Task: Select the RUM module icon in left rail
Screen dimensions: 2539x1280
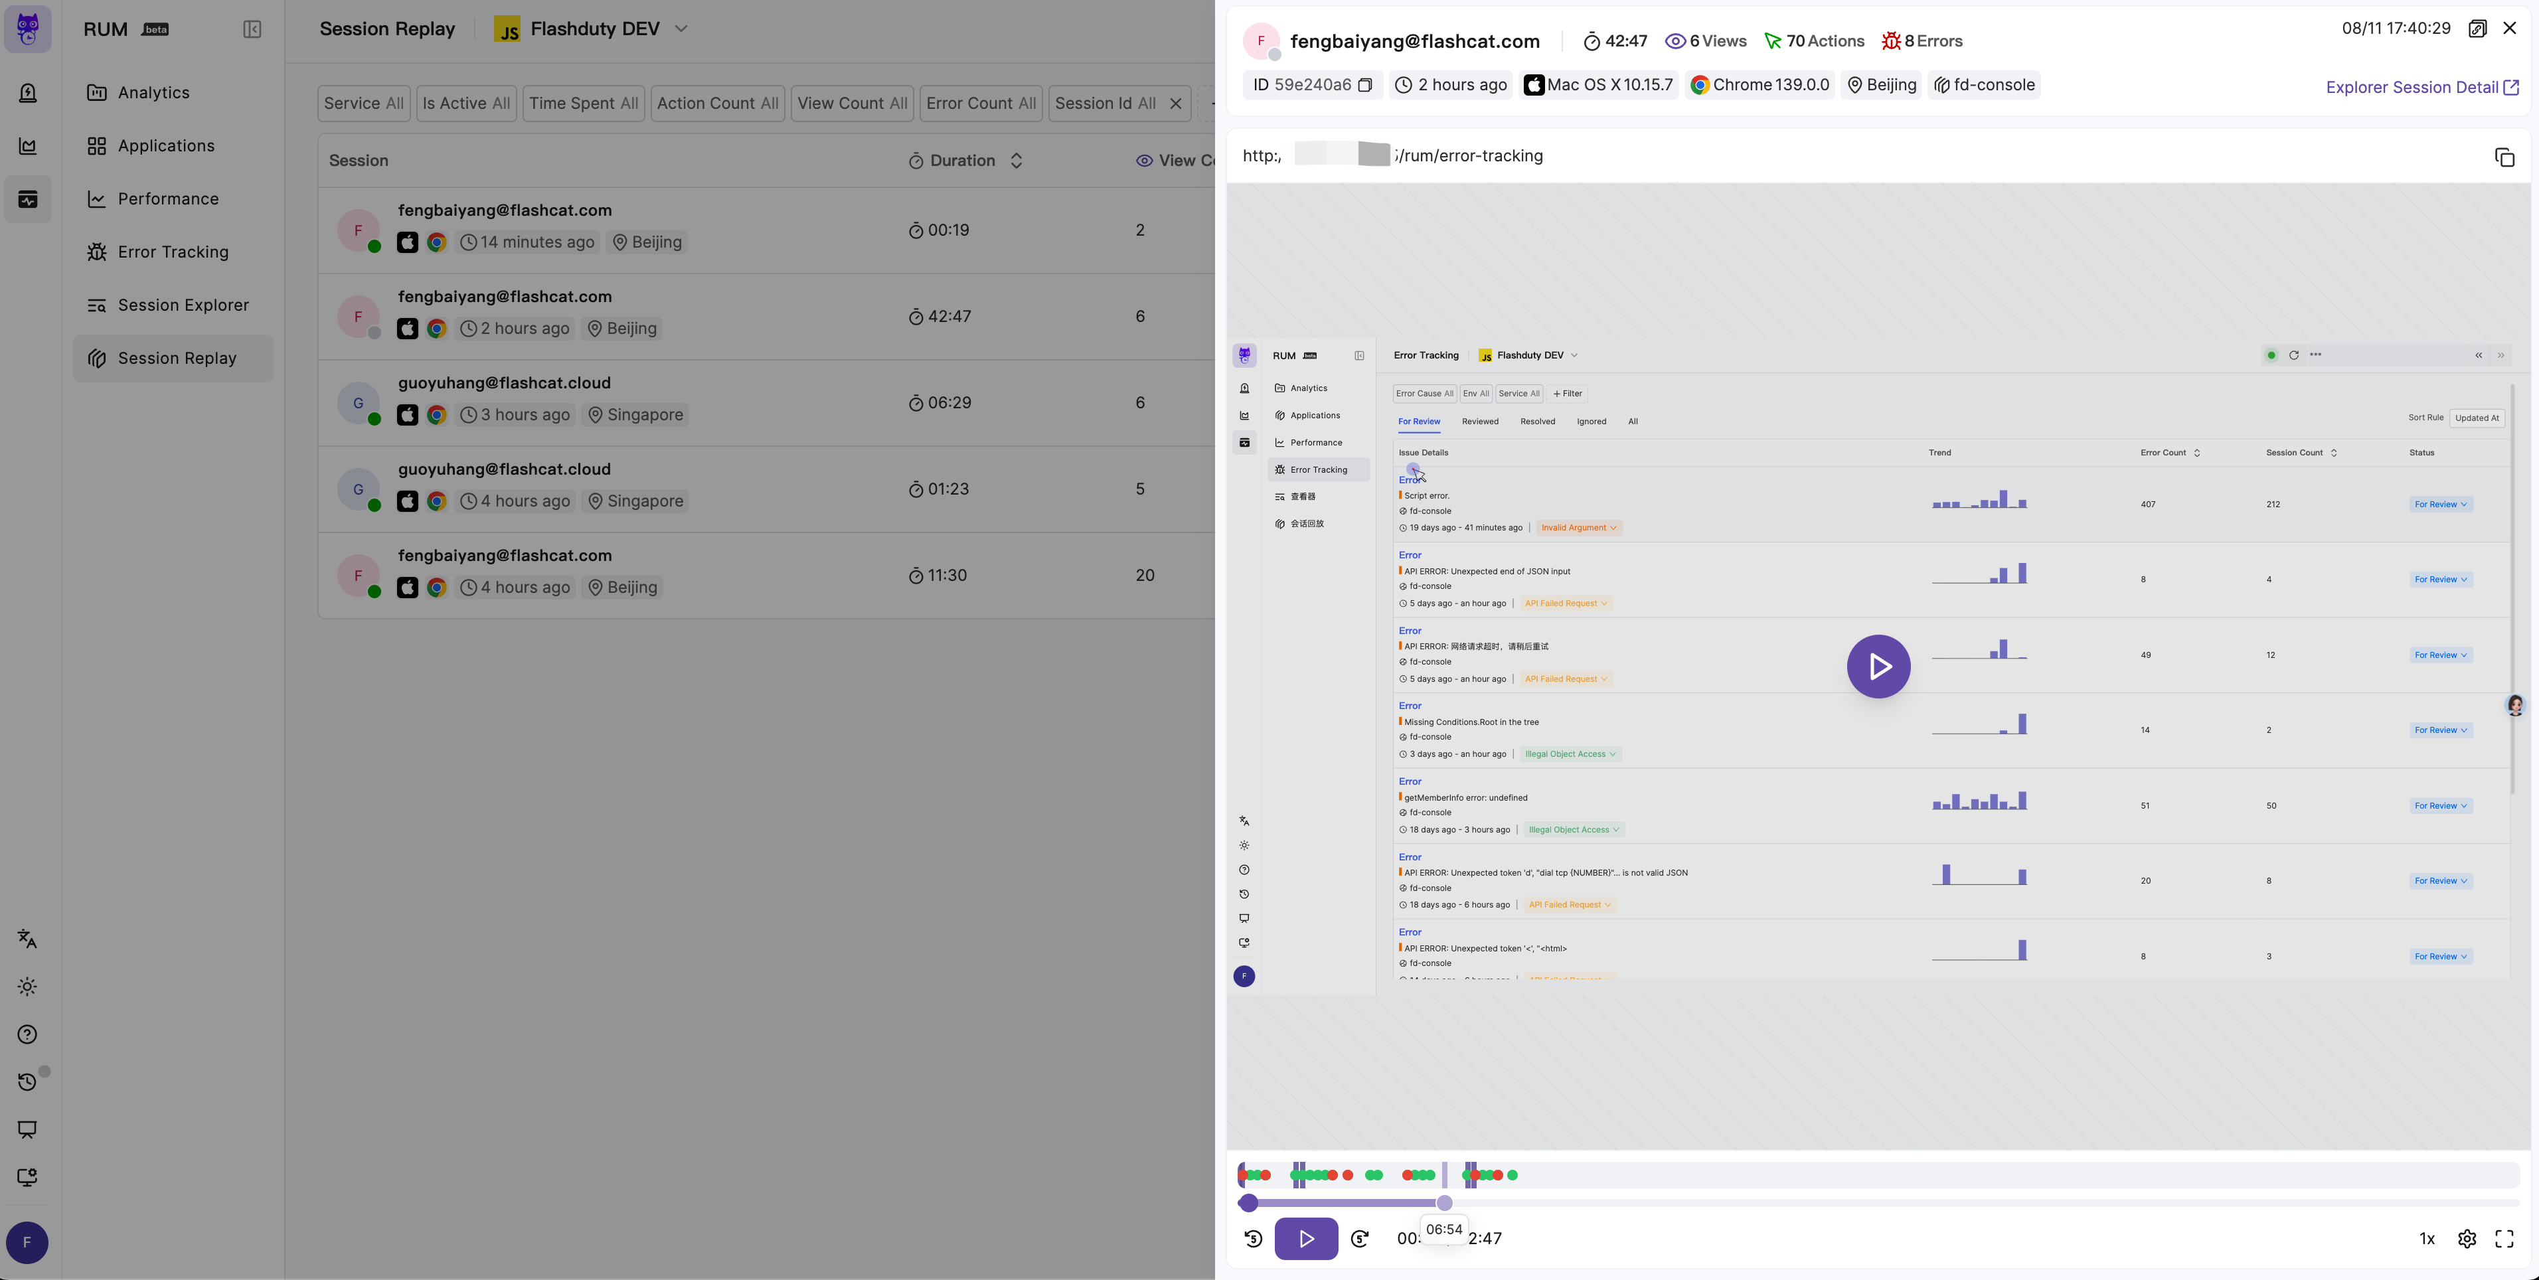Action: [x=28, y=199]
